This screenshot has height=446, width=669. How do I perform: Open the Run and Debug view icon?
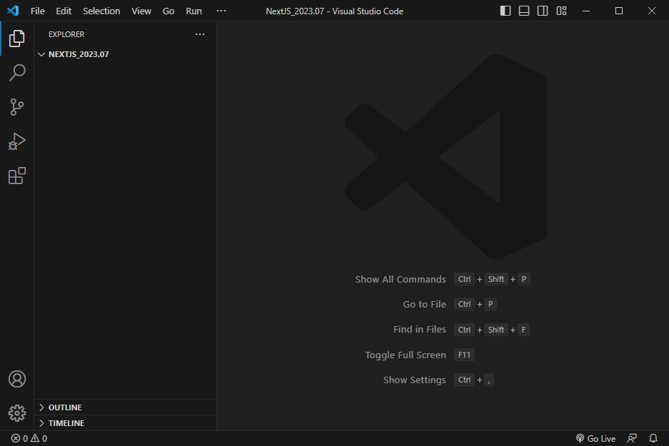(16, 141)
